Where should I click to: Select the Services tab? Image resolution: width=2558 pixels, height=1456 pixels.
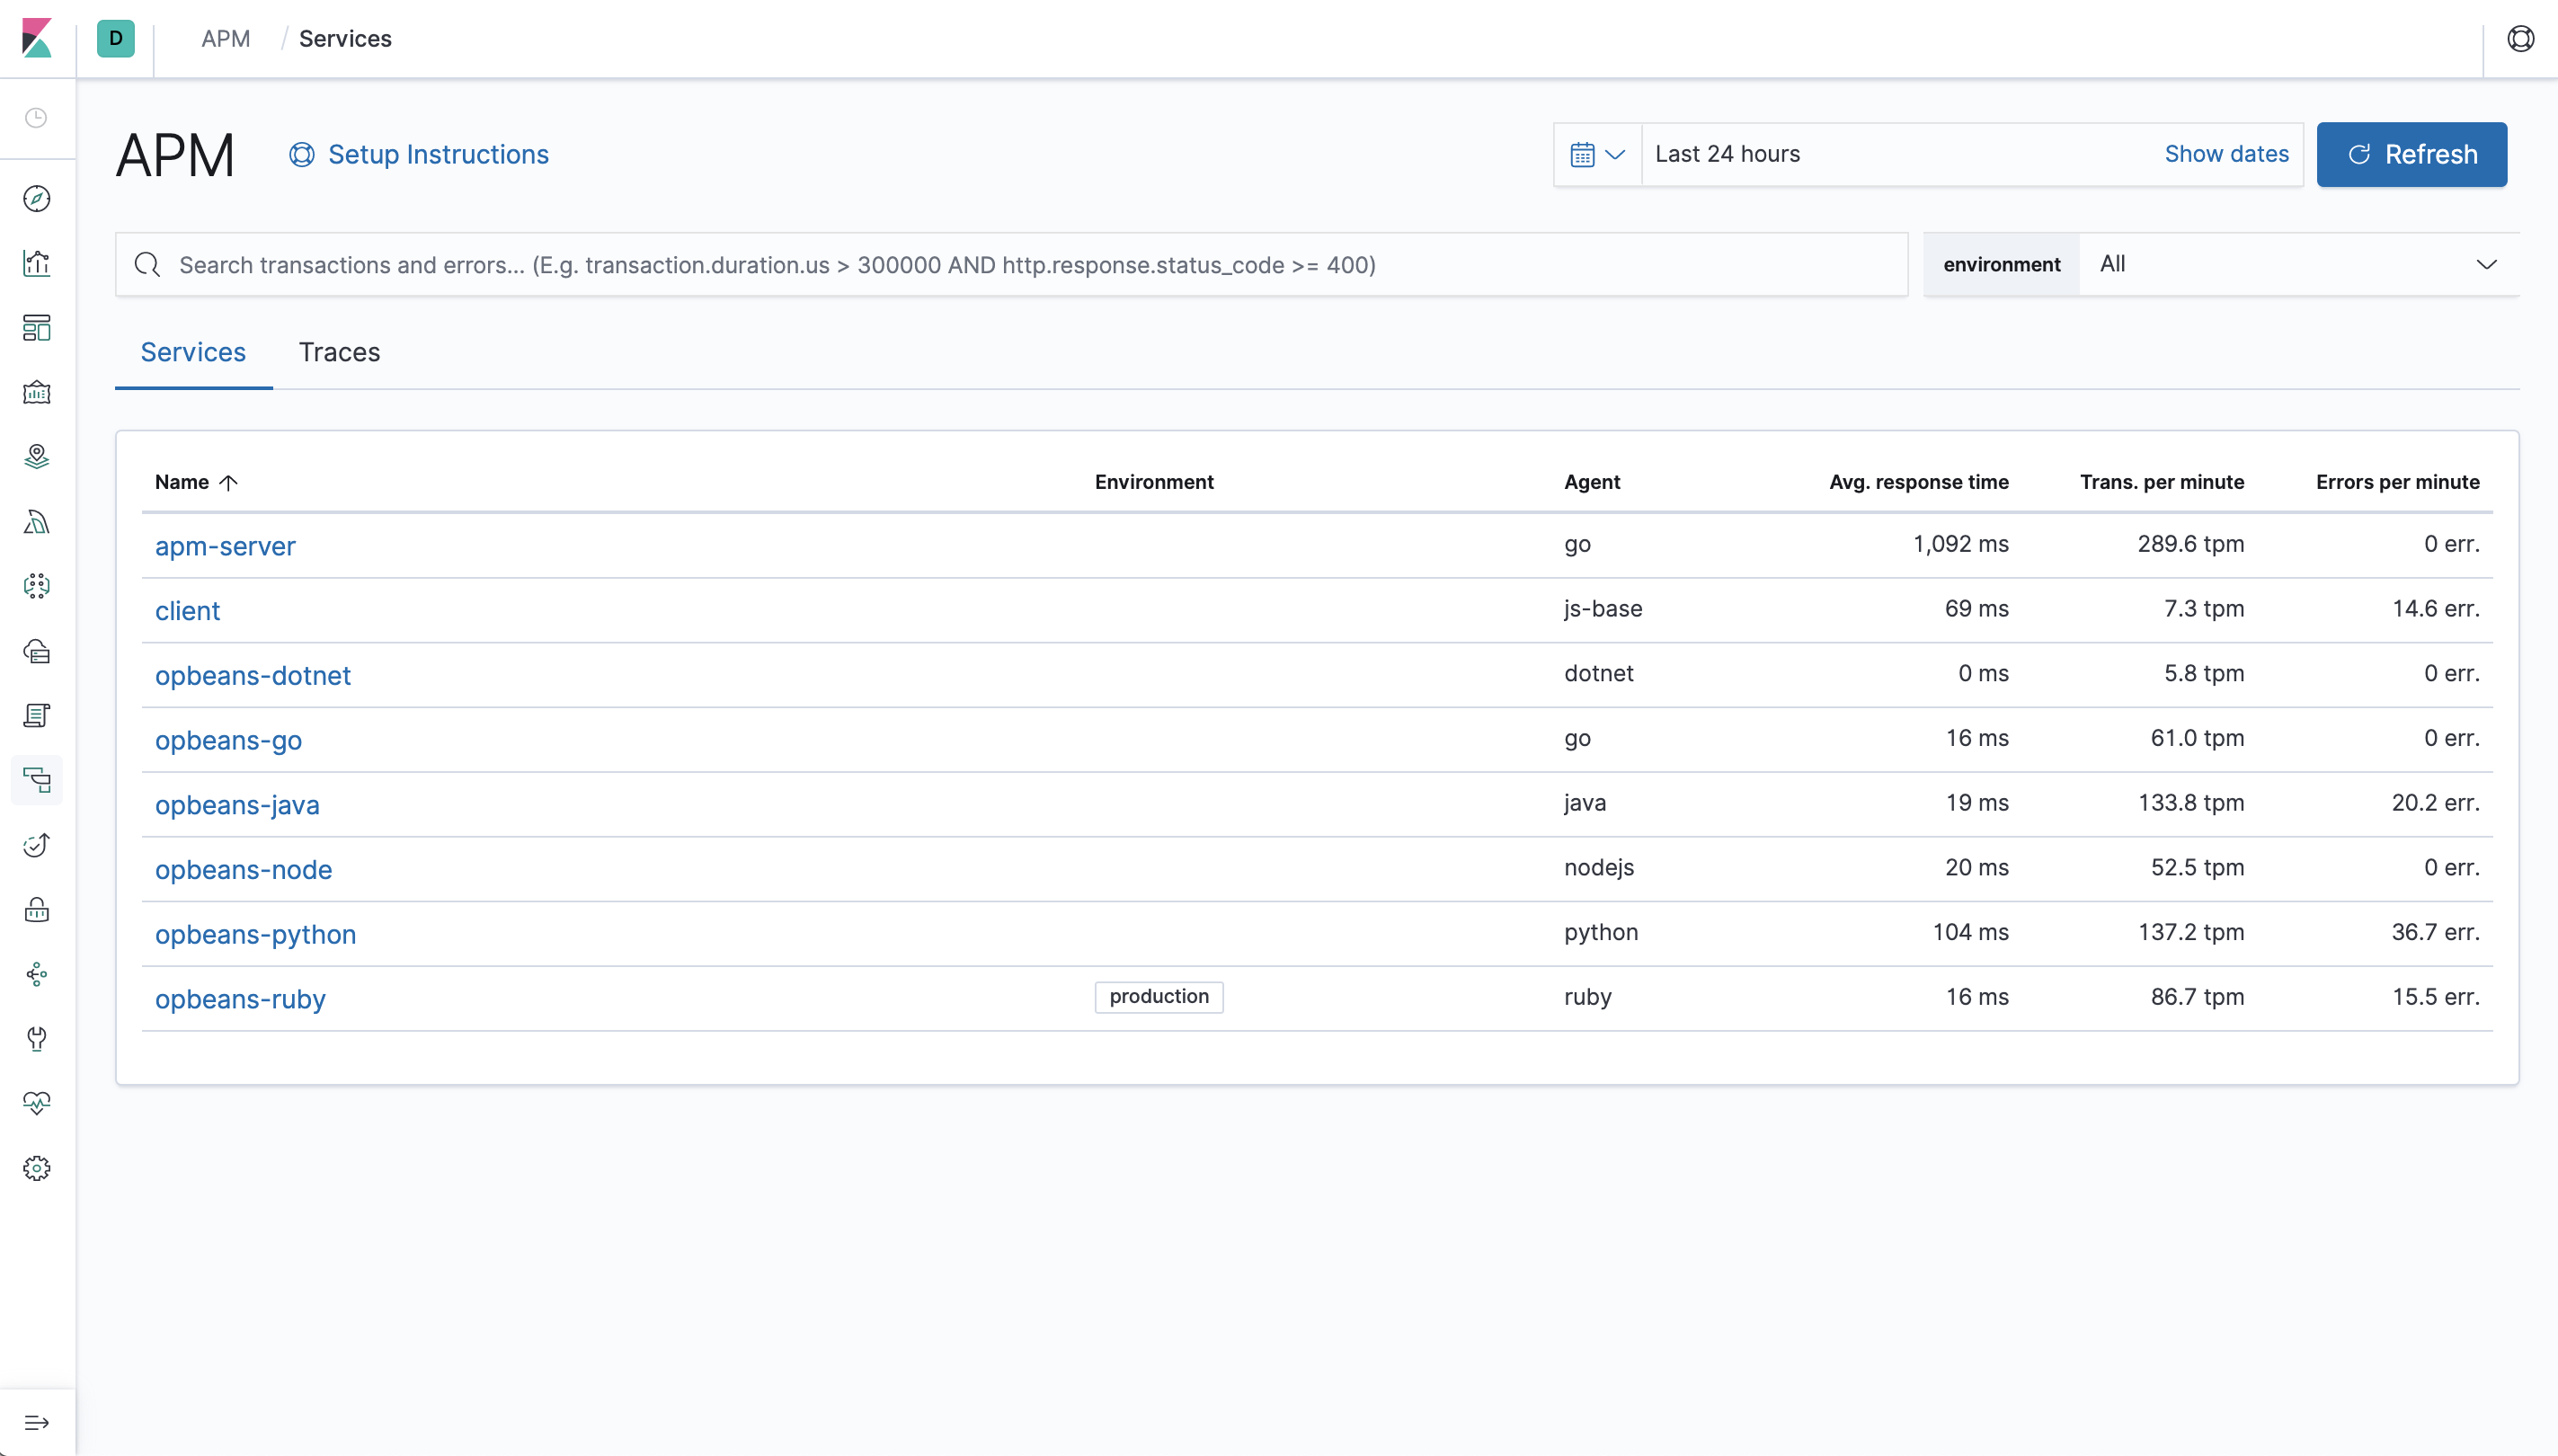193,352
